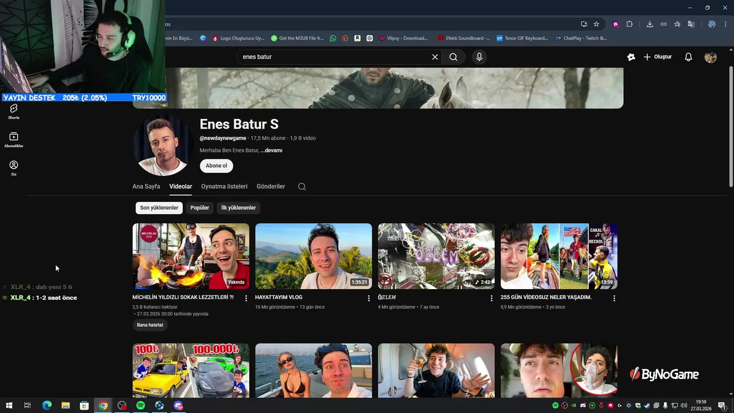Image resolution: width=734 pixels, height=413 pixels.
Task: Open the notifications bell
Action: (x=689, y=57)
